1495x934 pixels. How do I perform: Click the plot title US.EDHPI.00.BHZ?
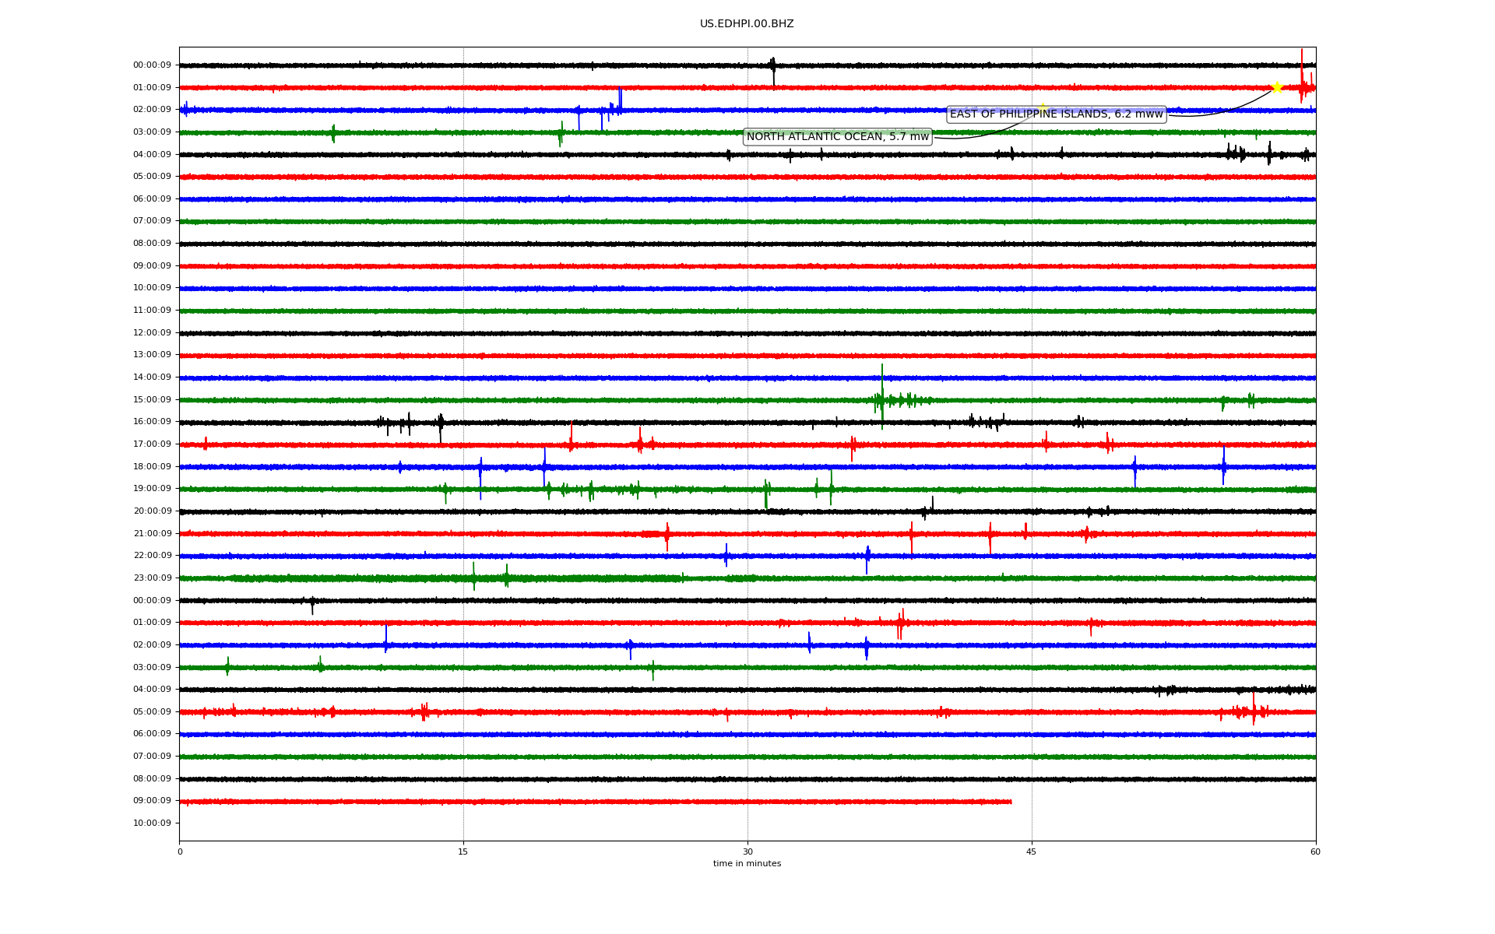click(747, 24)
